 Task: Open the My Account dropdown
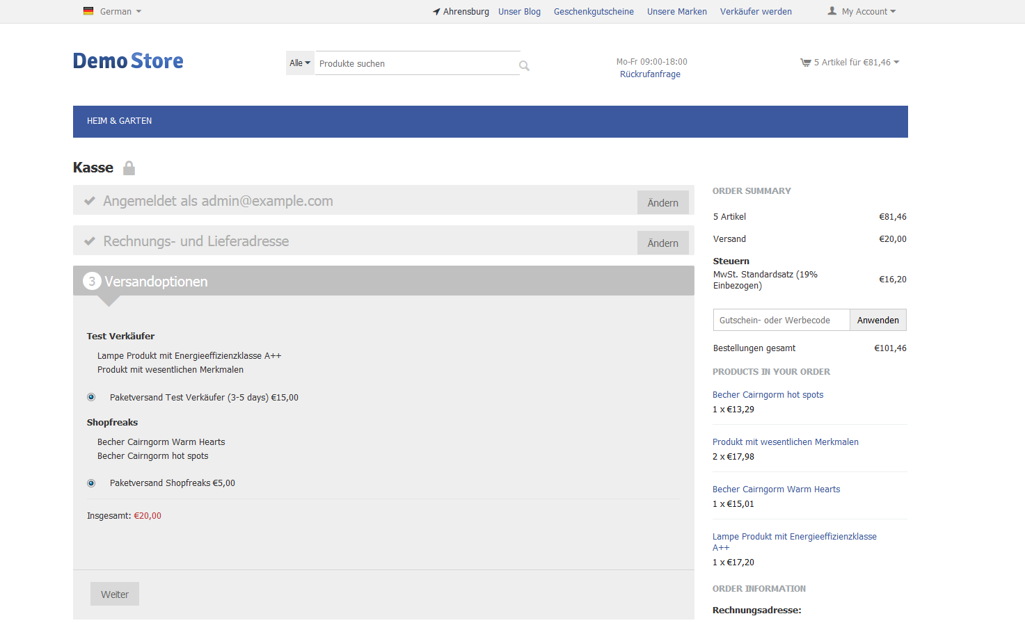(868, 12)
